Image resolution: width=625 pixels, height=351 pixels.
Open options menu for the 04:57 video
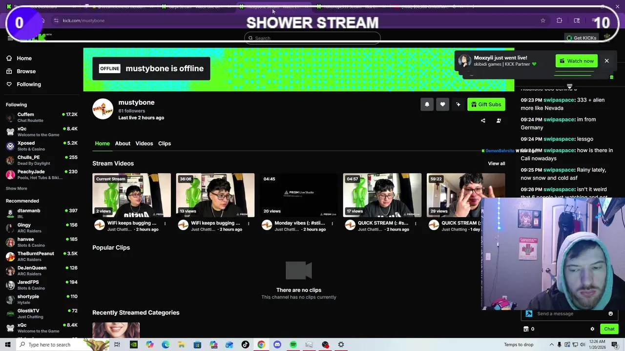(416, 223)
